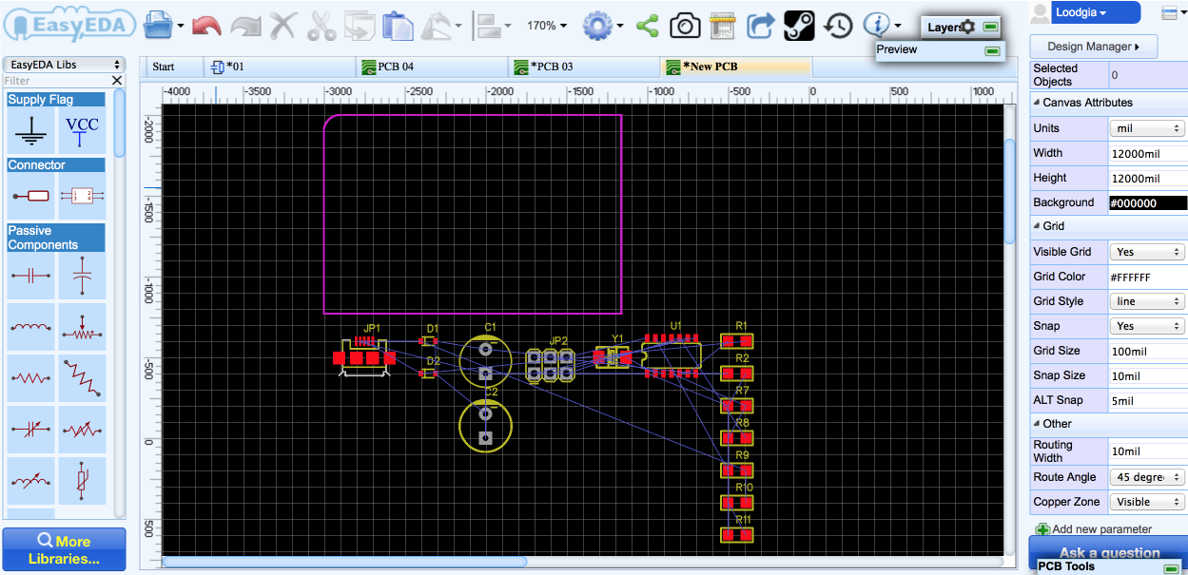Click the More Libraries button
Image resolution: width=1188 pixels, height=575 pixels.
(x=65, y=550)
